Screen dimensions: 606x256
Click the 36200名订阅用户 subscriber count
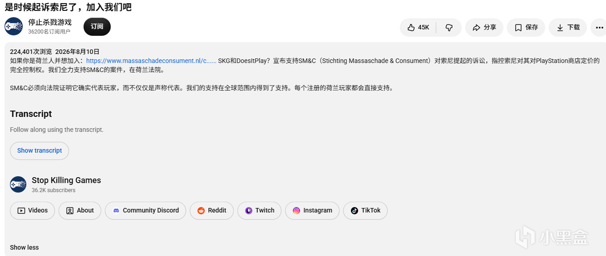(49, 32)
